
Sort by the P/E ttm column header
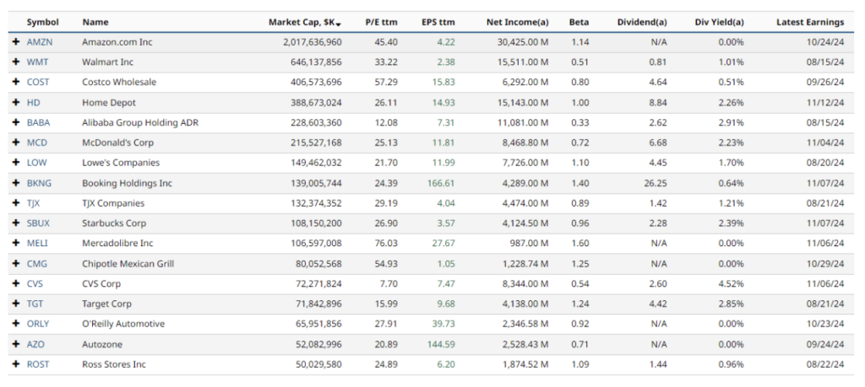[382, 23]
